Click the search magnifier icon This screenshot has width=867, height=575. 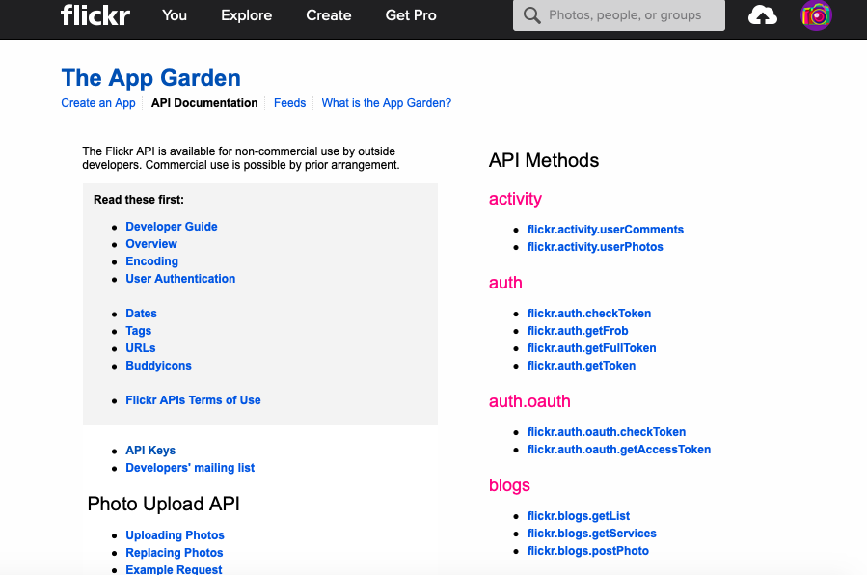click(x=531, y=15)
